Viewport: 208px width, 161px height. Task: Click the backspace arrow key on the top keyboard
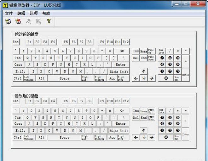[122, 51]
